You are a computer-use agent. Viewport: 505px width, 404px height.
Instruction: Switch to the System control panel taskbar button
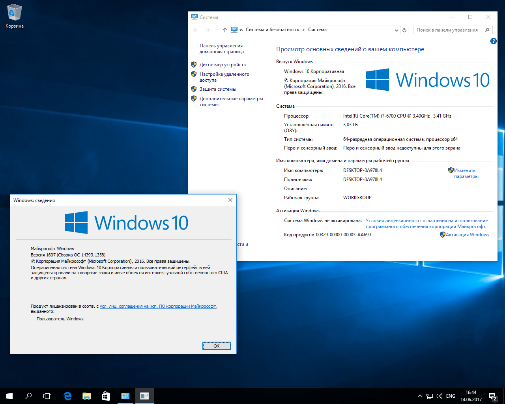click(125, 396)
